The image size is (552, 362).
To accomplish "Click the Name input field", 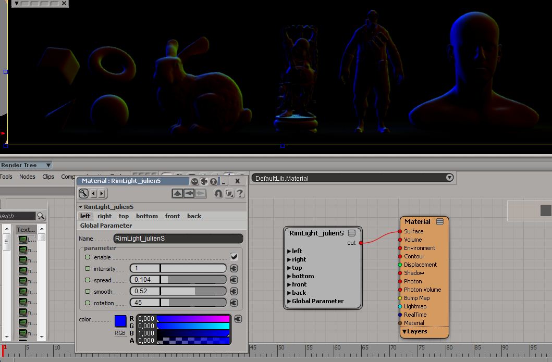I will pos(178,239).
